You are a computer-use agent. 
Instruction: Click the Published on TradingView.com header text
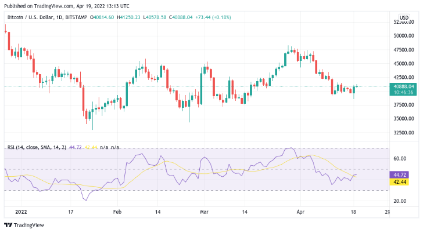click(x=67, y=6)
